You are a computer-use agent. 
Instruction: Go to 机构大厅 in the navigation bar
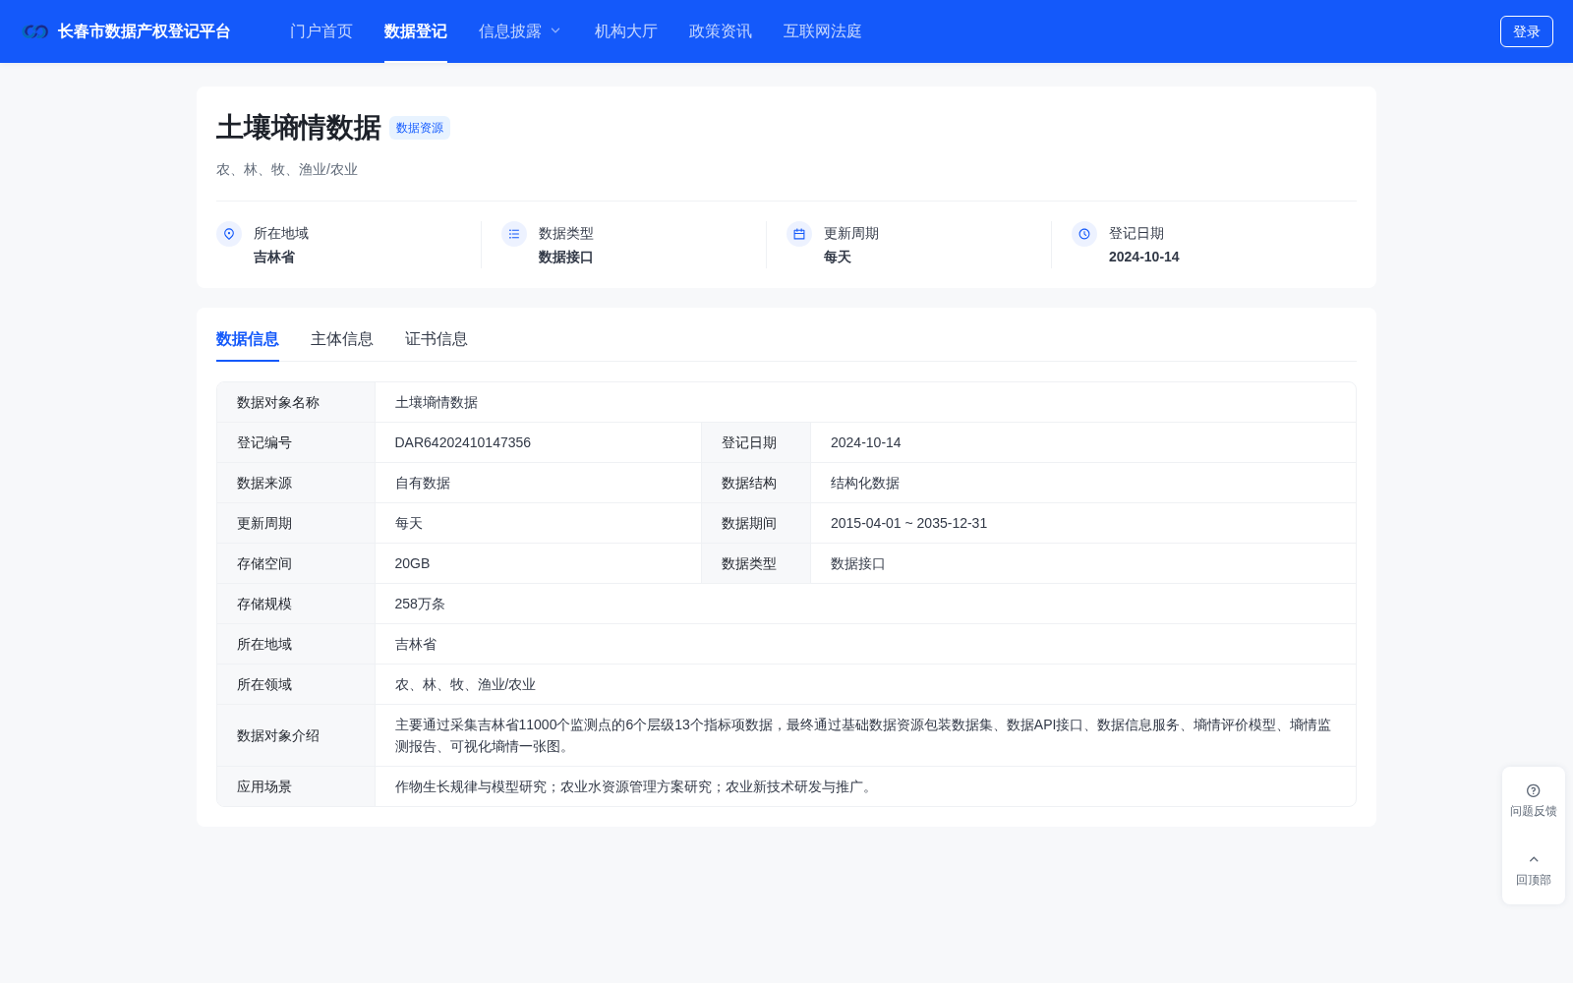[x=626, y=31]
